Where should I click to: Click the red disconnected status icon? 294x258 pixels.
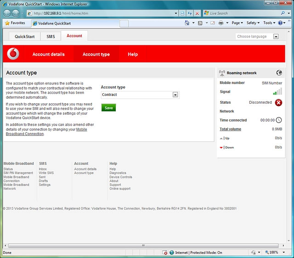(278, 102)
